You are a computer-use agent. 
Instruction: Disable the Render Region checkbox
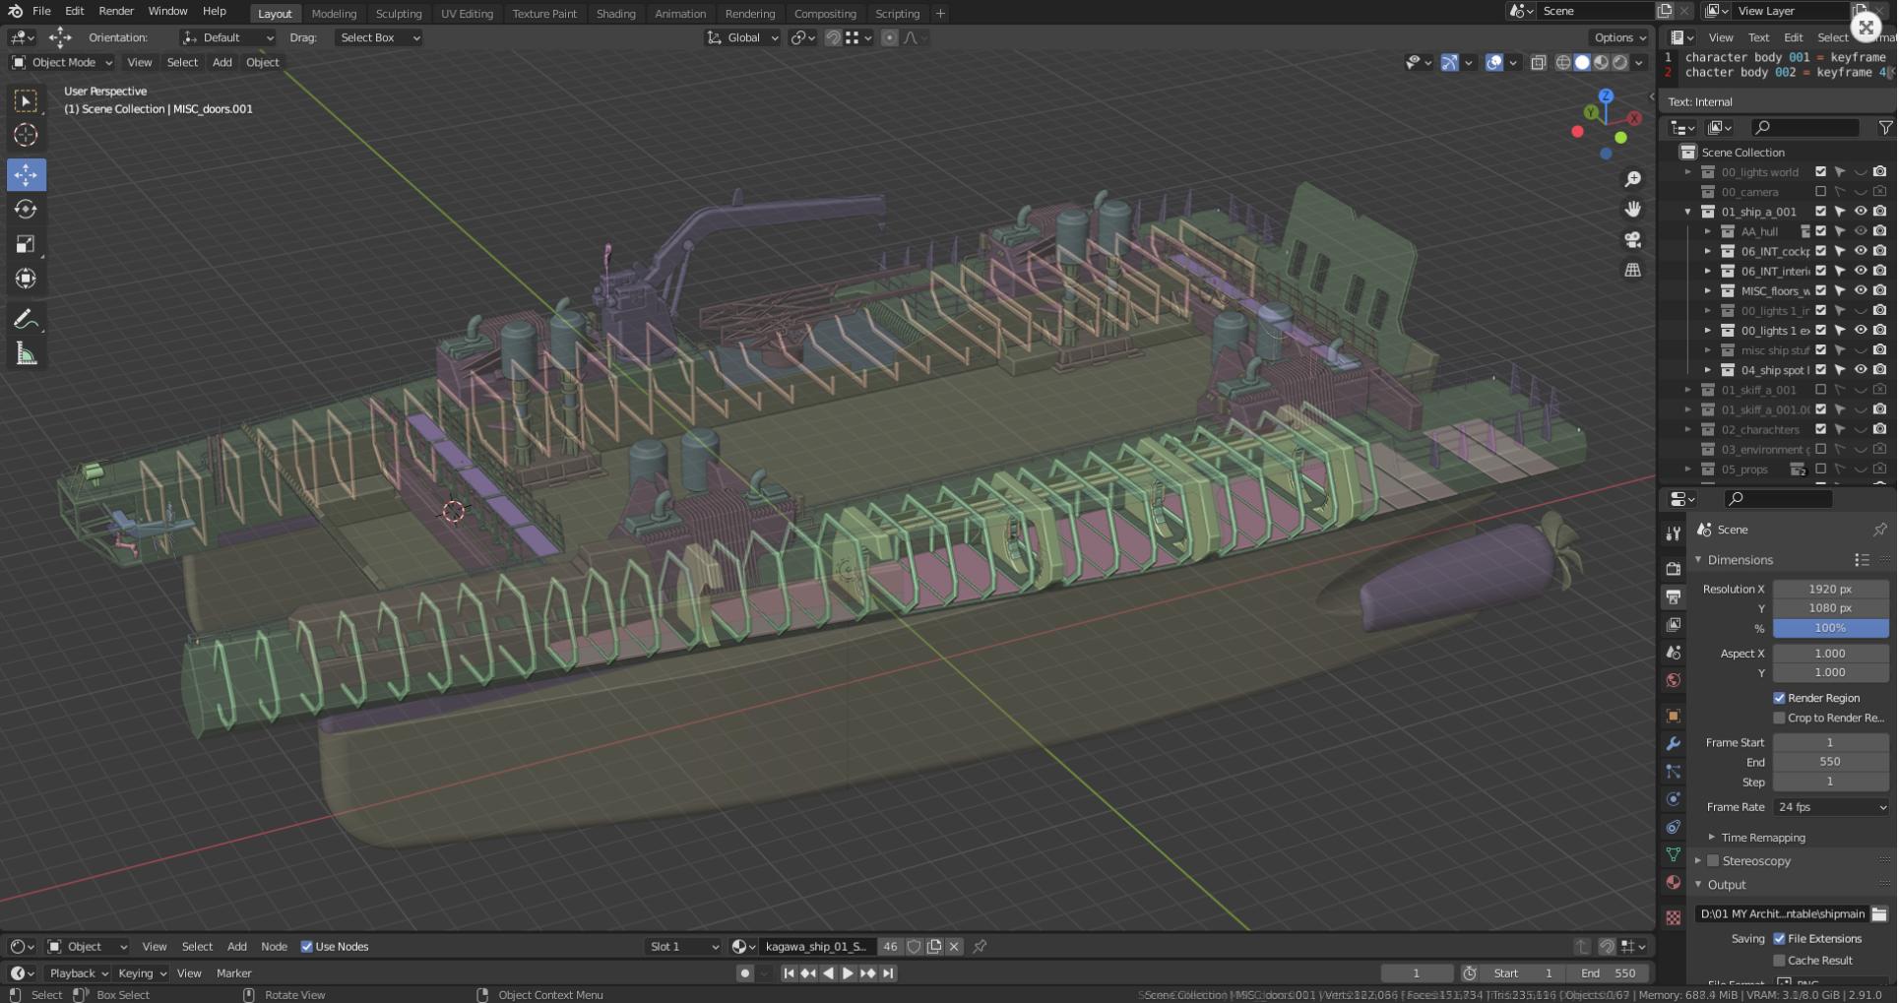point(1779,698)
